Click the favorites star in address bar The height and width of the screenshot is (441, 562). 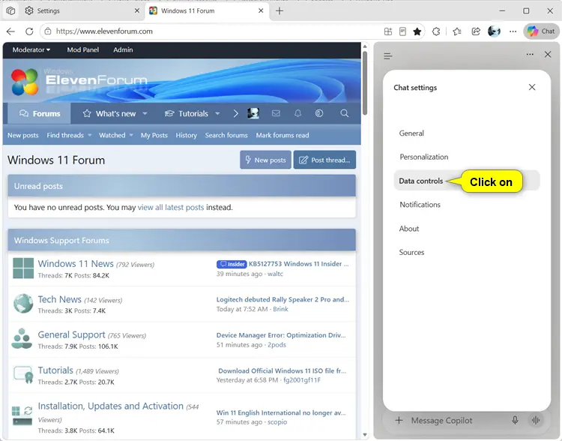417,31
